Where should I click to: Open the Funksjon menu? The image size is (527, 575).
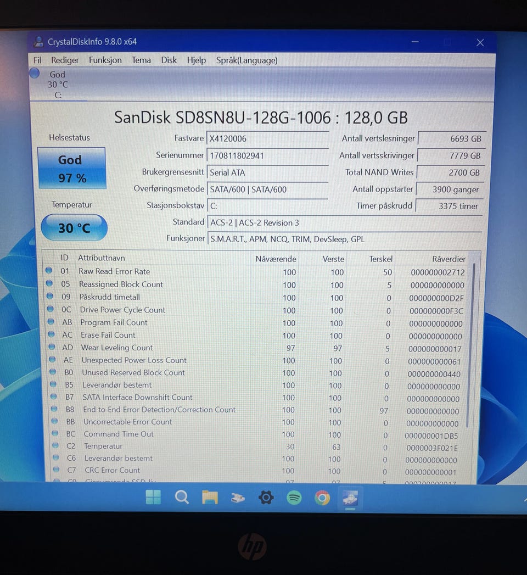pos(105,60)
